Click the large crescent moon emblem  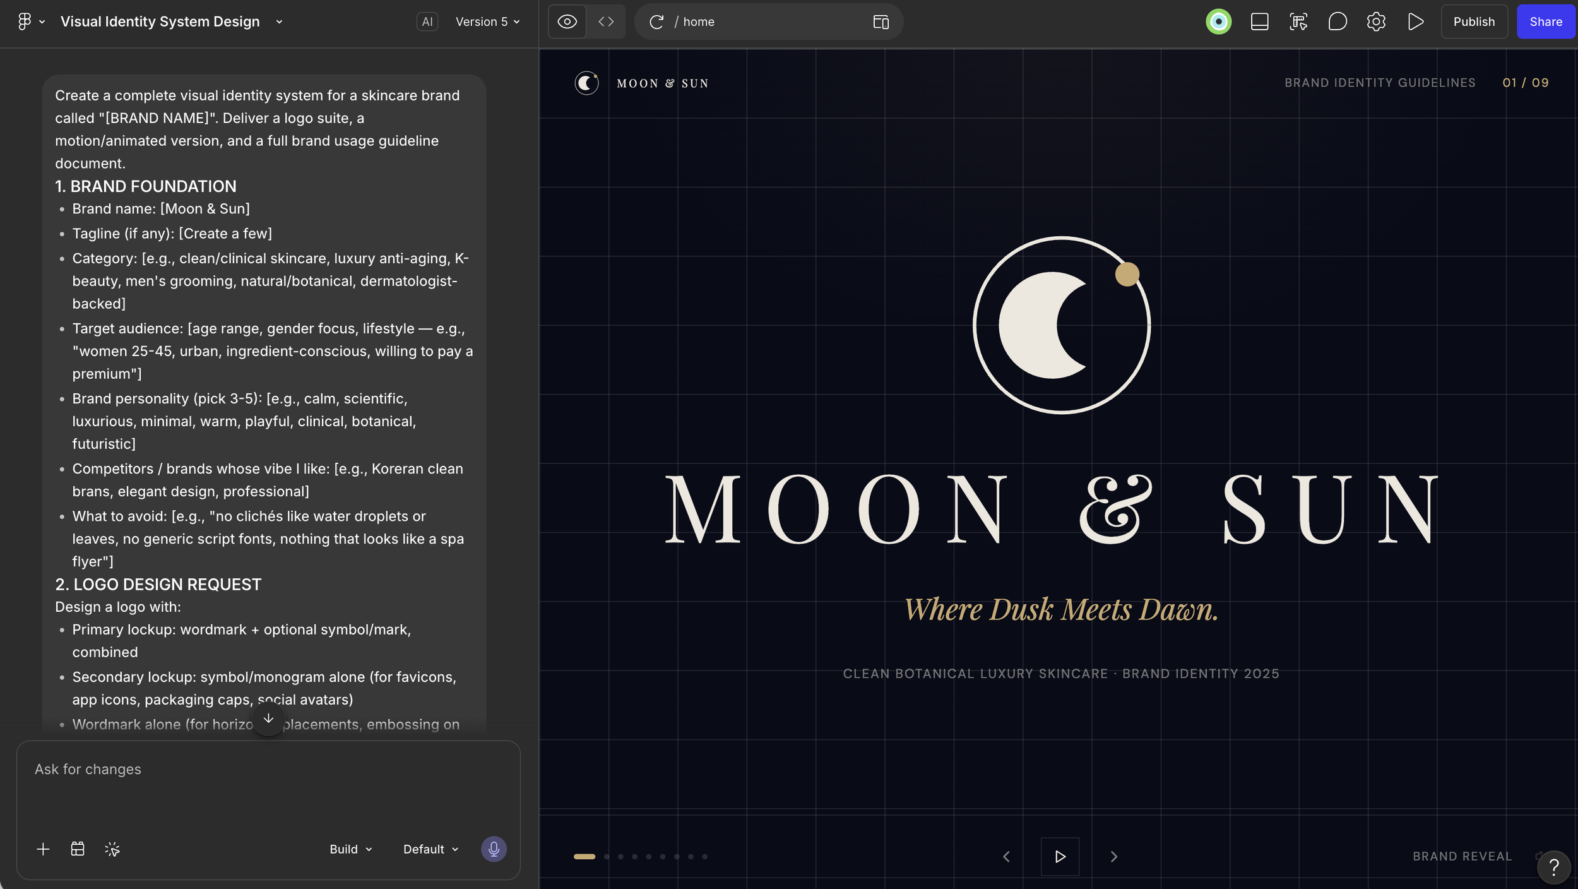[x=1042, y=325]
